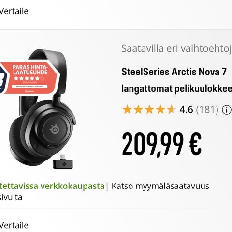This screenshot has height=232, width=232.
Task: Toggle Vertaile compare below the product card
Action: coord(14,225)
